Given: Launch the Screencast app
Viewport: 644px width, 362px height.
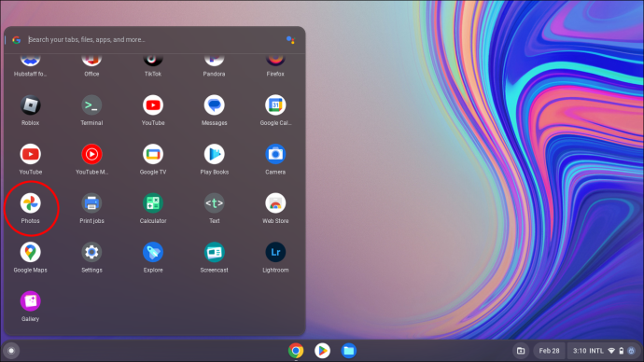Looking at the screenshot, I should pyautogui.click(x=214, y=252).
